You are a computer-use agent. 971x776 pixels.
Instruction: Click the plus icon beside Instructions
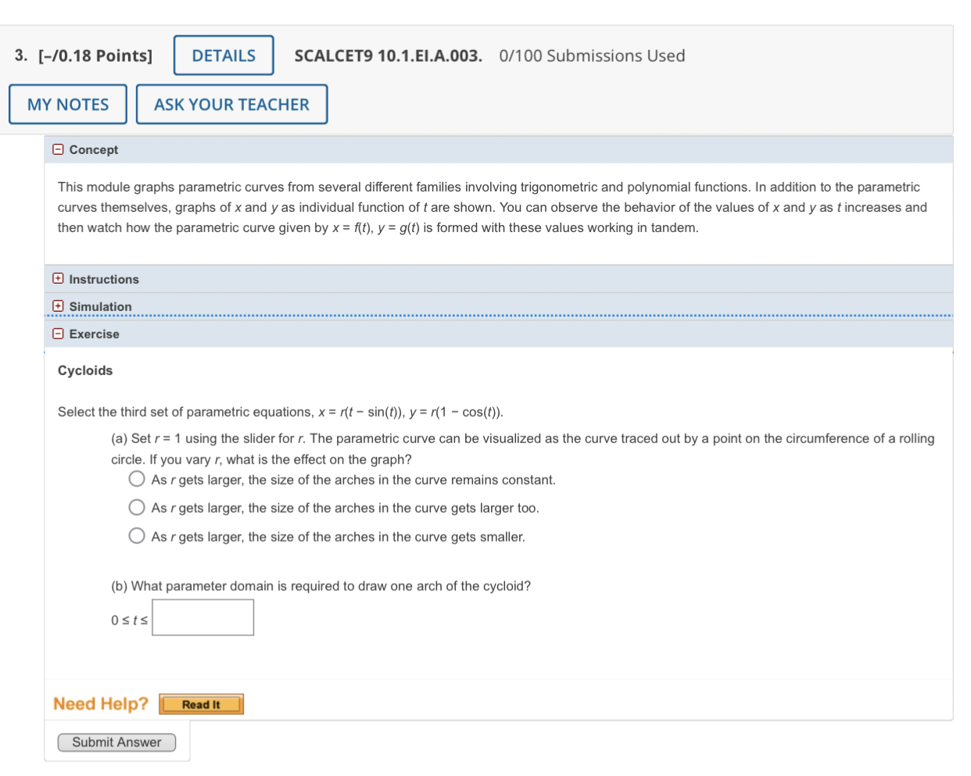(x=58, y=278)
